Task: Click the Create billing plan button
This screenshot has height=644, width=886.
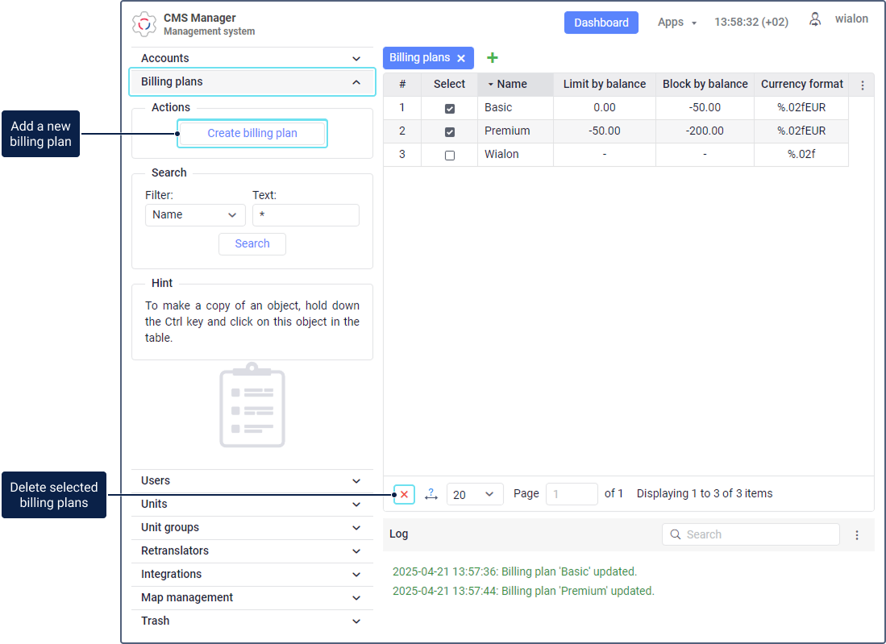Action: point(252,133)
